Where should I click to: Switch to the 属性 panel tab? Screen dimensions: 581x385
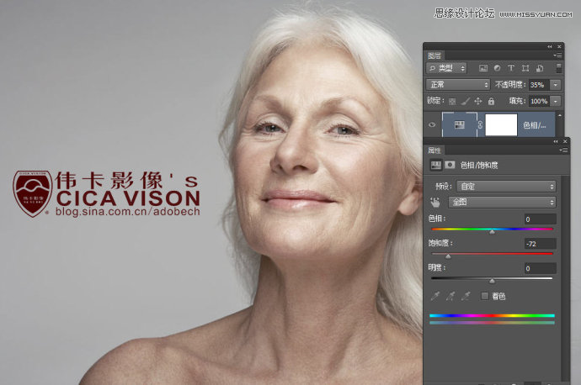[434, 150]
